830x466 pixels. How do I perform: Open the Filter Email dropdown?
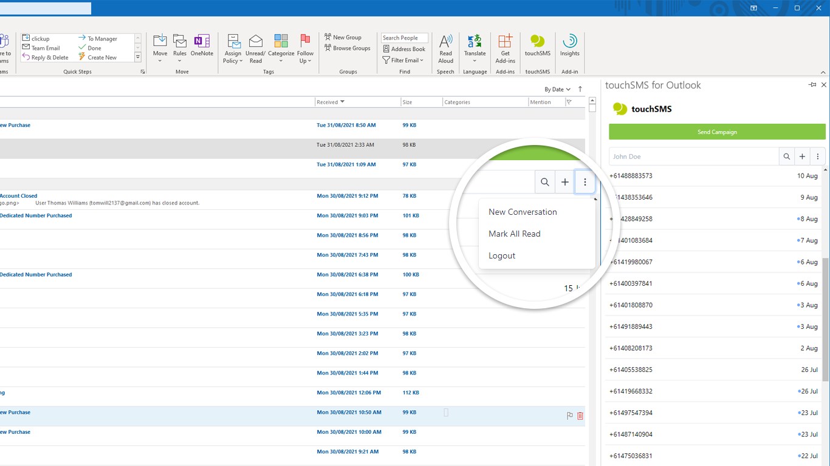point(403,60)
